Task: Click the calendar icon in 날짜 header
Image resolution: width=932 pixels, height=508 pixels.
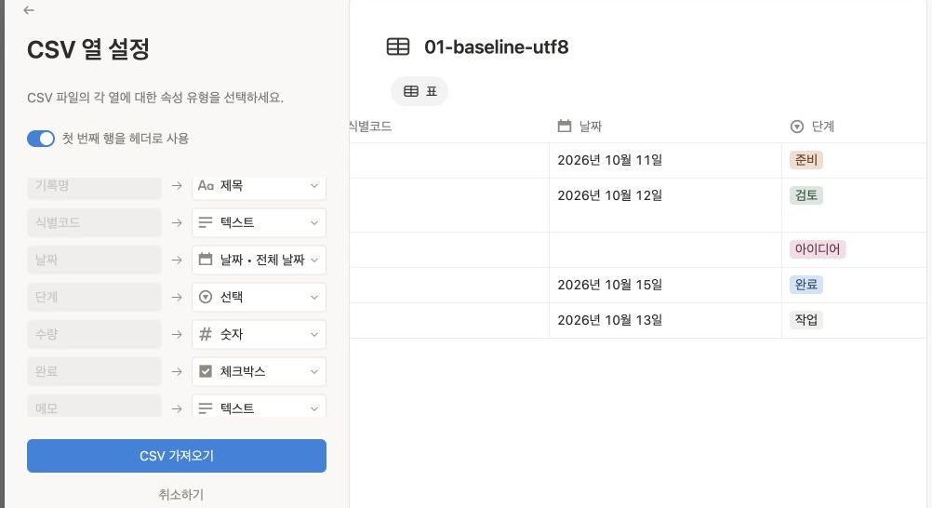Action: tap(564, 127)
